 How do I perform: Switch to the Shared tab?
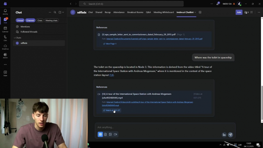pos(99,12)
